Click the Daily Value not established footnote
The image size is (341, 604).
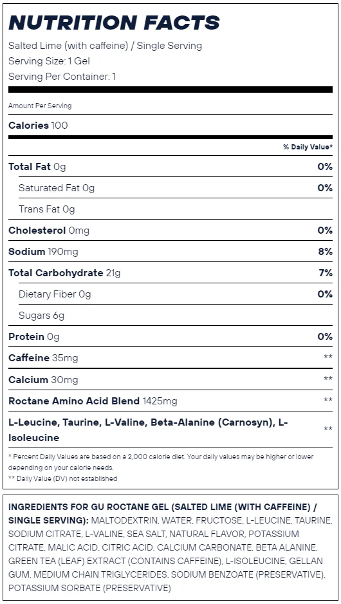(63, 478)
